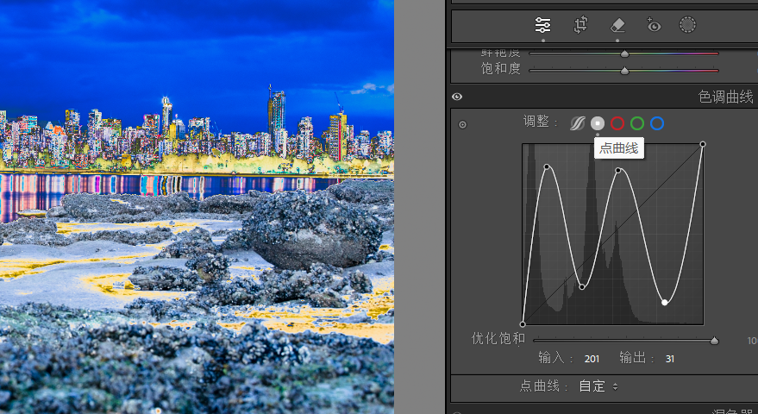Select the Edit sliders tool icon

[543, 25]
